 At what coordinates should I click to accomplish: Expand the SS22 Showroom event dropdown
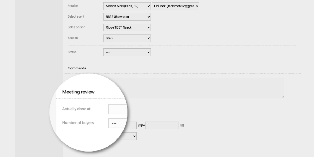[x=127, y=17]
